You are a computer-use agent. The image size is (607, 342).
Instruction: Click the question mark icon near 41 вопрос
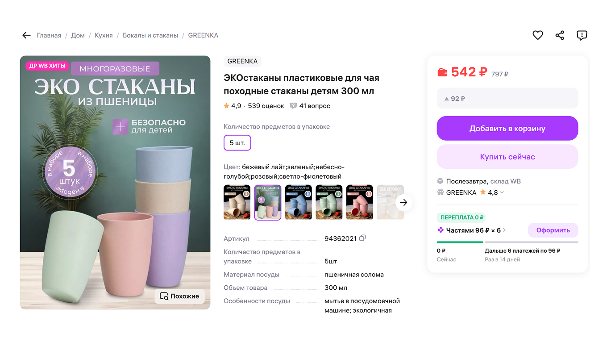(x=293, y=105)
